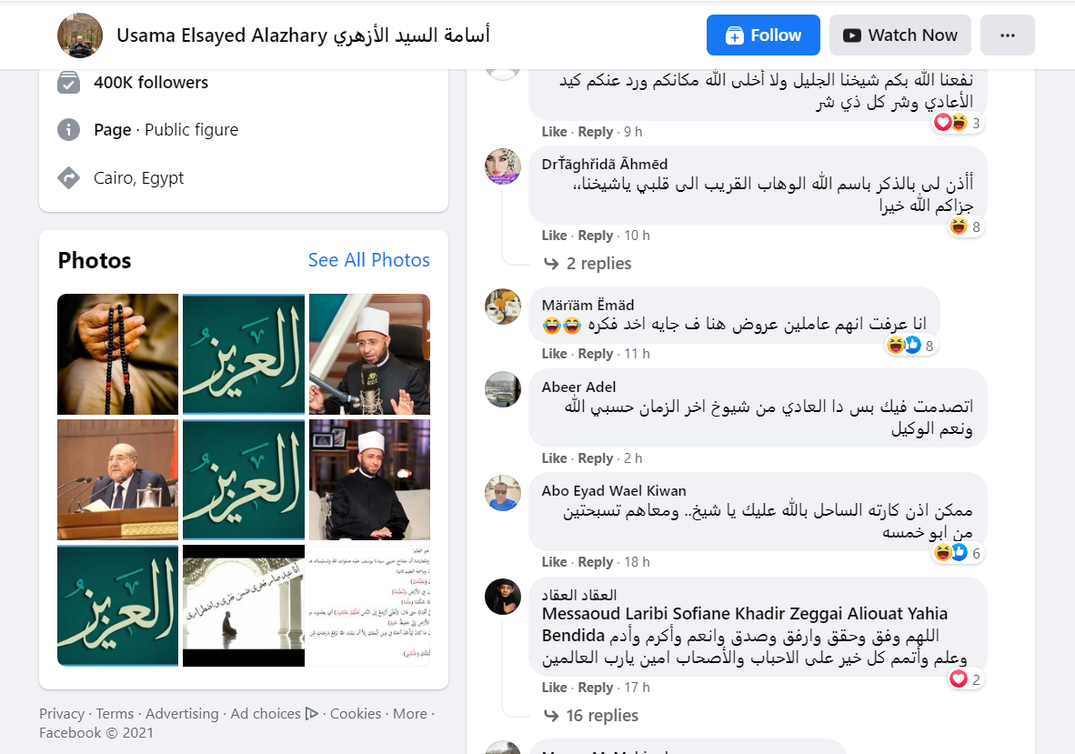Open See All Photos link

[x=369, y=260]
